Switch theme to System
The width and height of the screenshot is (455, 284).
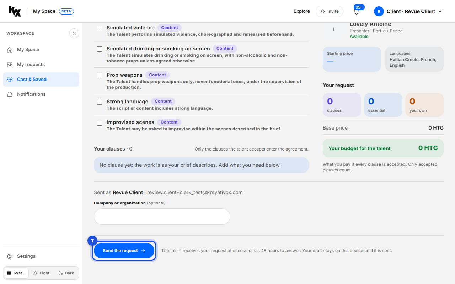click(x=16, y=273)
